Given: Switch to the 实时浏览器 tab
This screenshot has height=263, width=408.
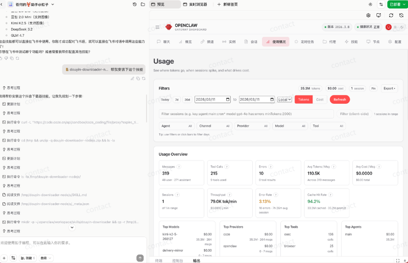Looking at the screenshot, I should (x=195, y=5).
